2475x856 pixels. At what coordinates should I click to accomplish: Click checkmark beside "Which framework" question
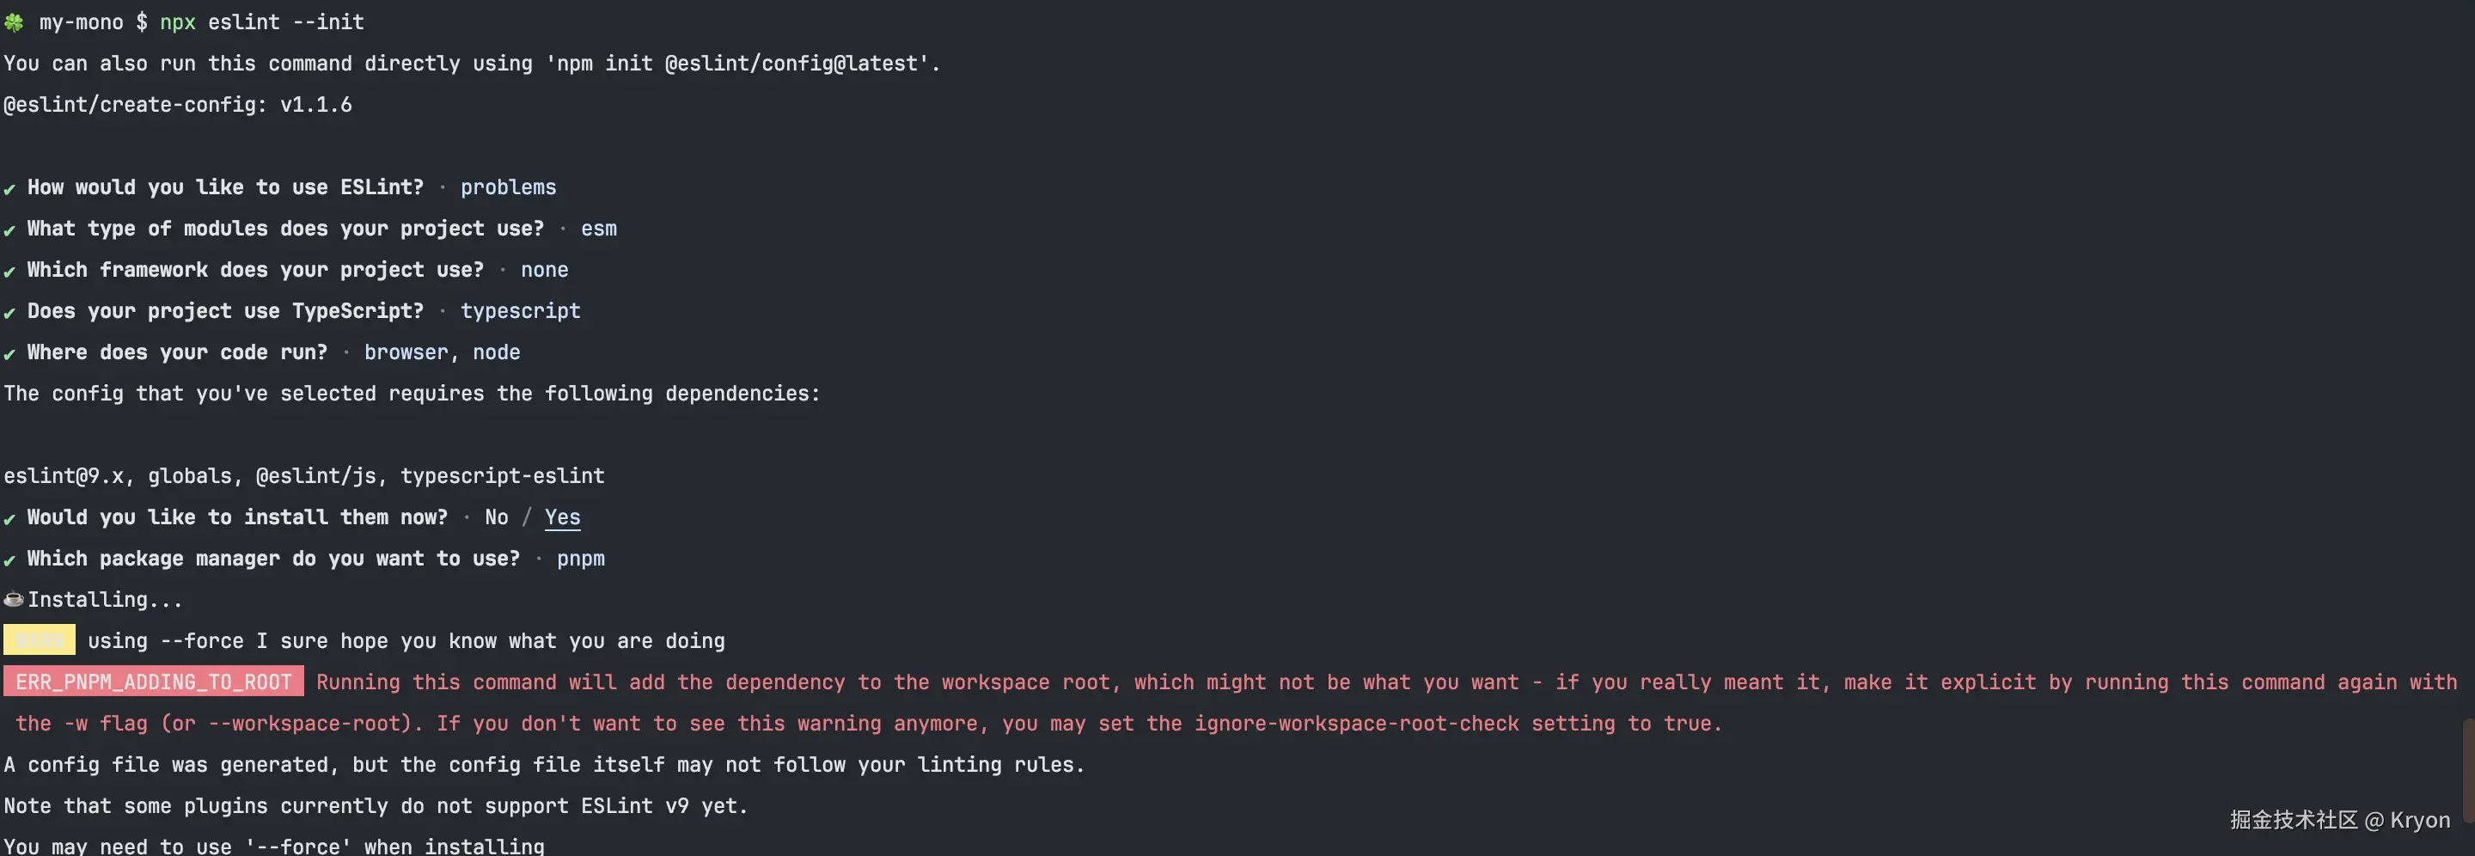click(9, 271)
